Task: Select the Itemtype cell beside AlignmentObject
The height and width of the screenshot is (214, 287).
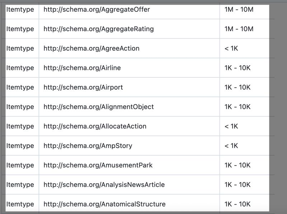Action: click(x=20, y=107)
